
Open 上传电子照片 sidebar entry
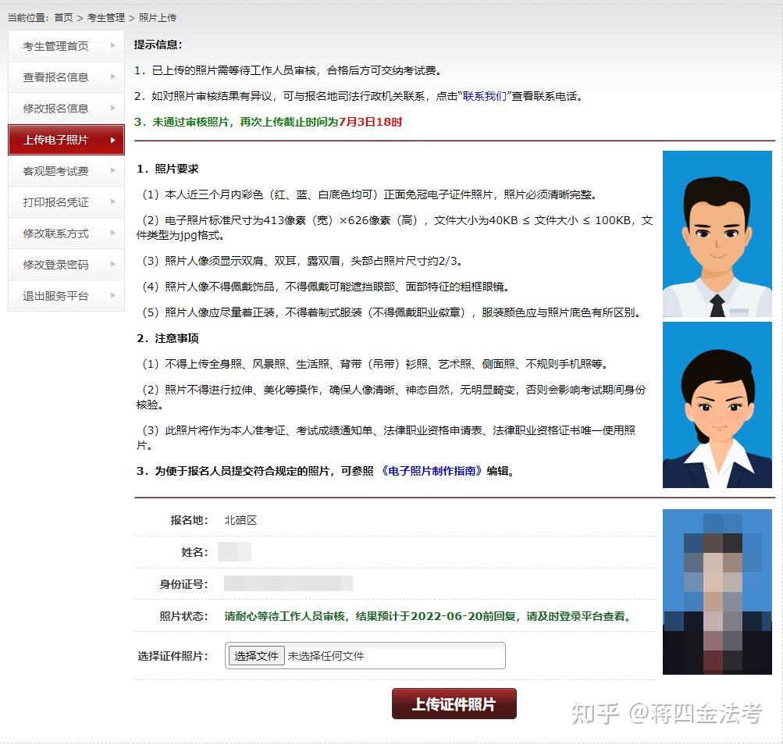[x=66, y=140]
